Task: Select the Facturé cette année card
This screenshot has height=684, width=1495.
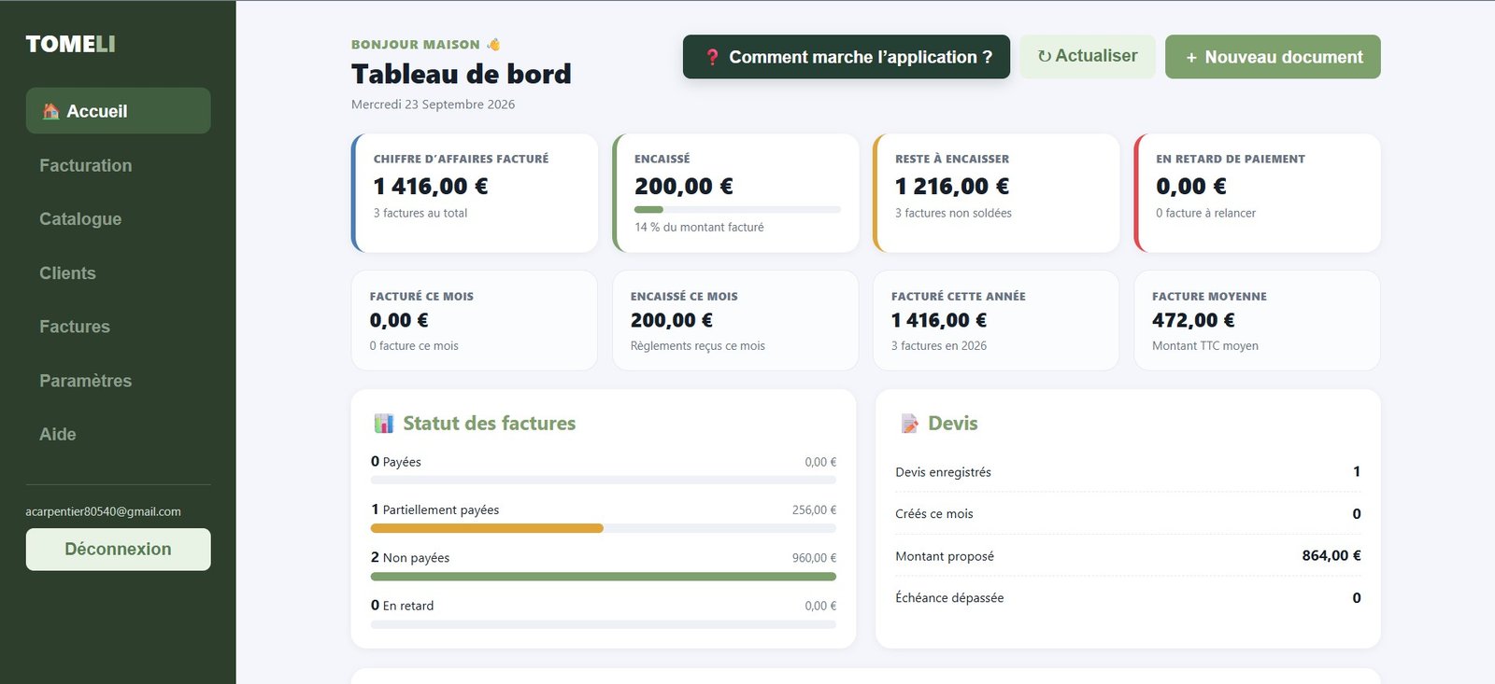Action: click(996, 320)
